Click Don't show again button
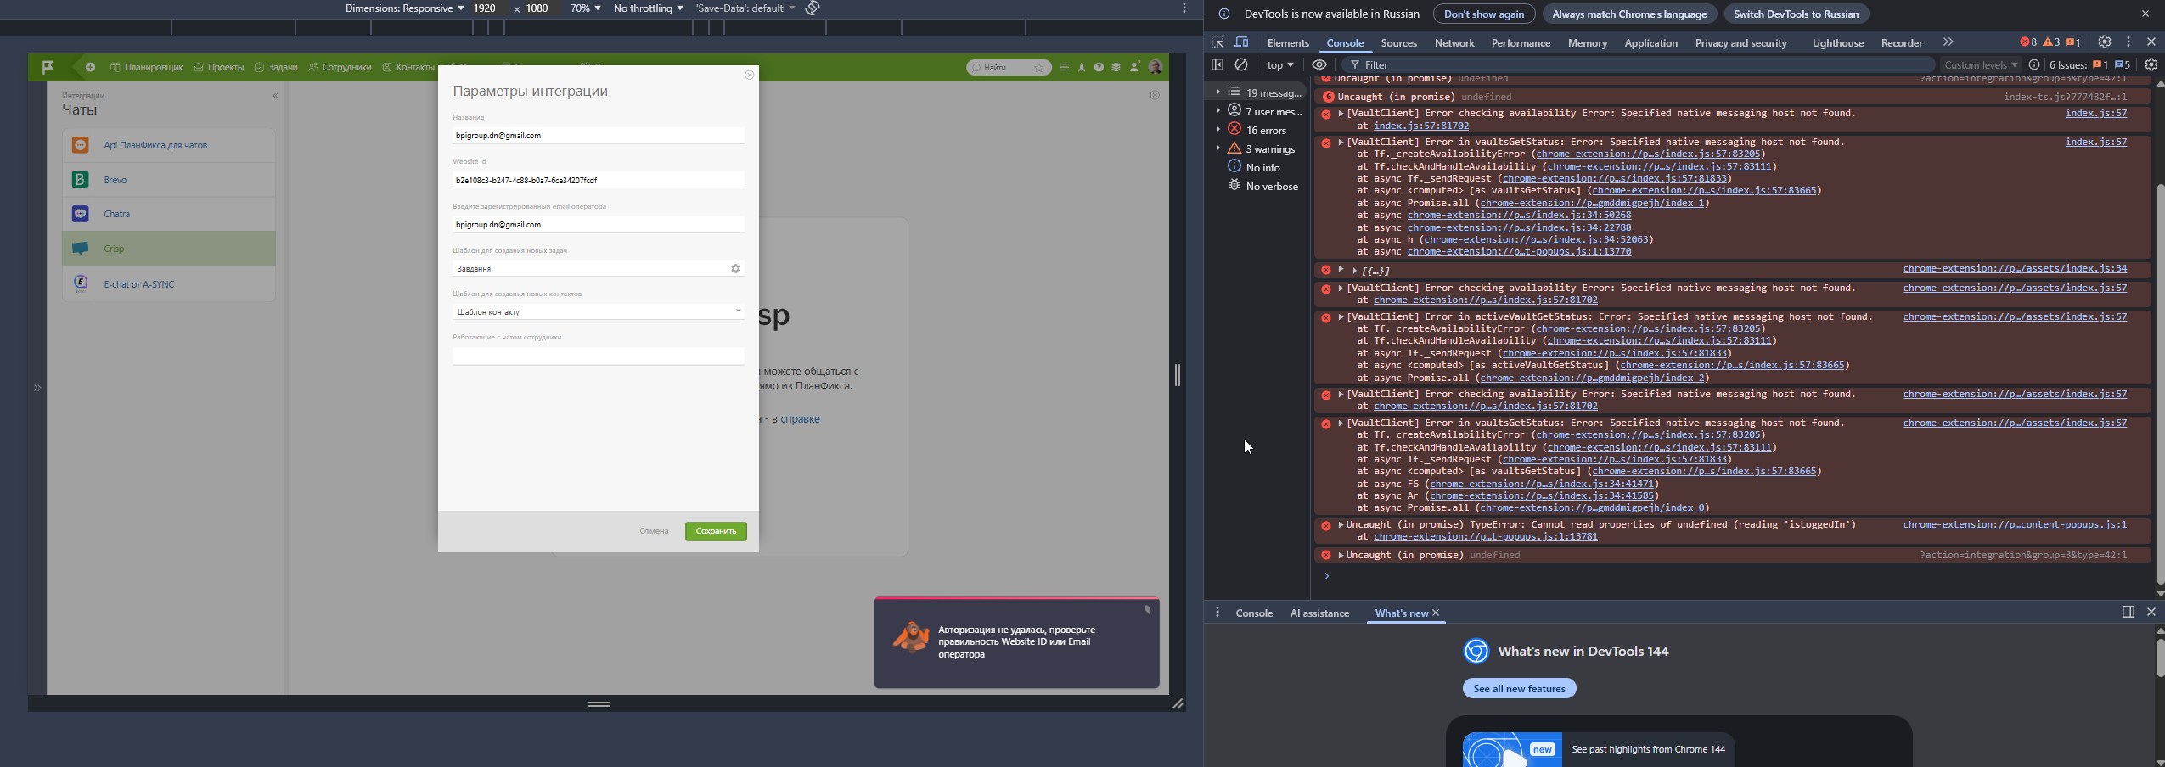The height and width of the screenshot is (767, 2165). 1484,14
